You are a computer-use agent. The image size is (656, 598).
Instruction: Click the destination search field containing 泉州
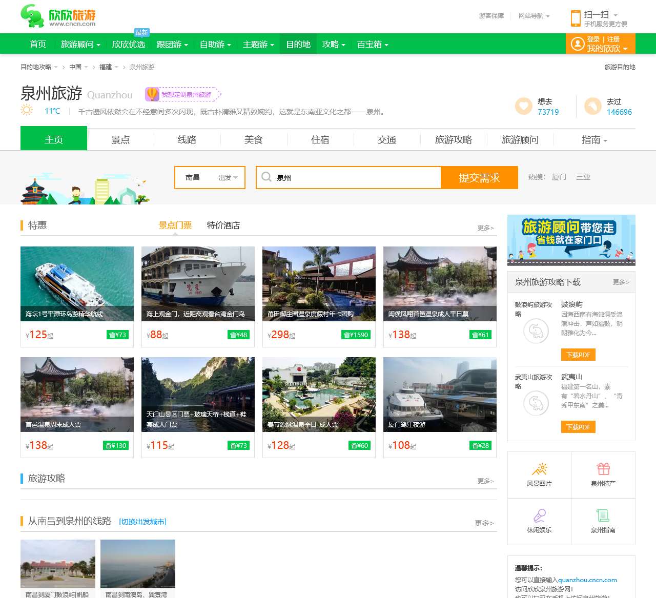point(354,178)
